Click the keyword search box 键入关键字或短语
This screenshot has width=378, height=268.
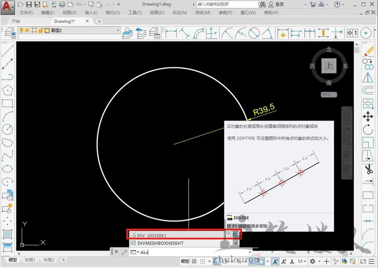[x=227, y=4]
